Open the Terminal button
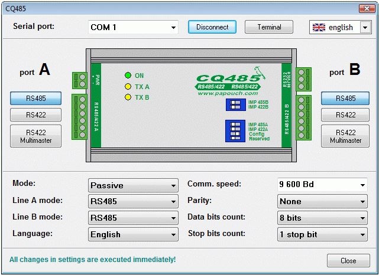The image size is (379, 275). coord(269,27)
